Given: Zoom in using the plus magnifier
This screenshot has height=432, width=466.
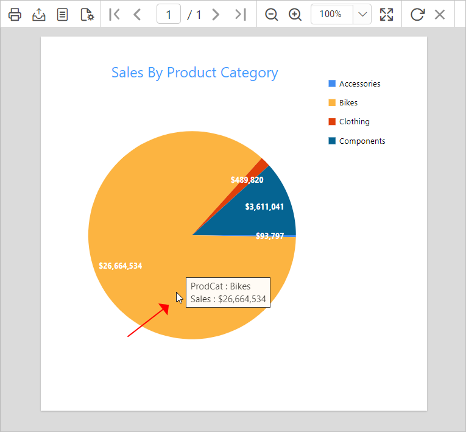Looking at the screenshot, I should tap(295, 14).
